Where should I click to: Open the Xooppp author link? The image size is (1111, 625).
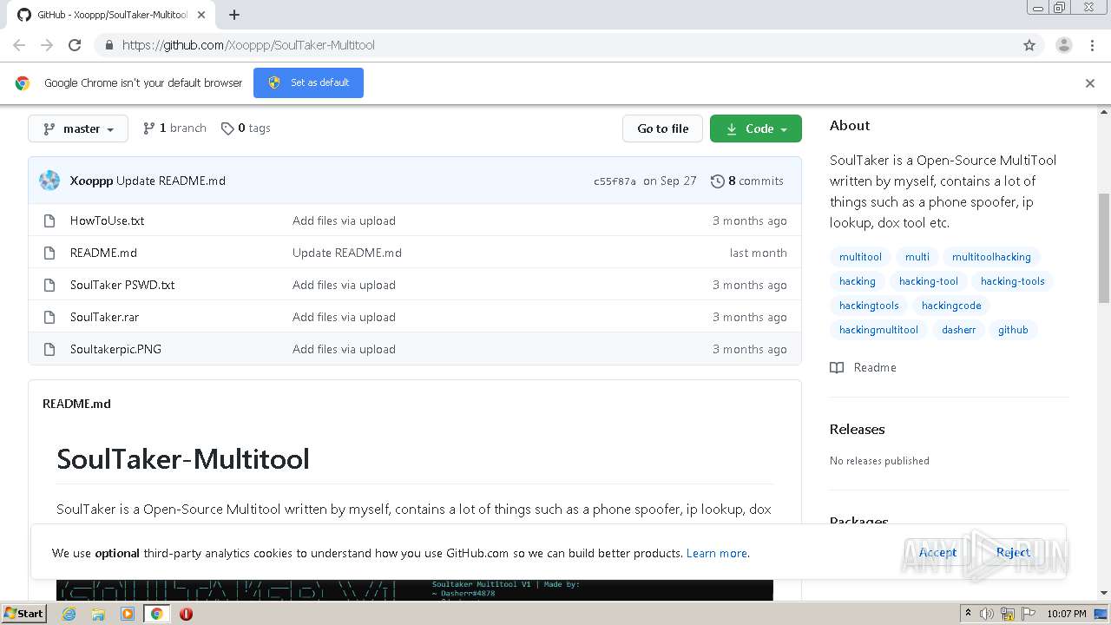click(91, 181)
